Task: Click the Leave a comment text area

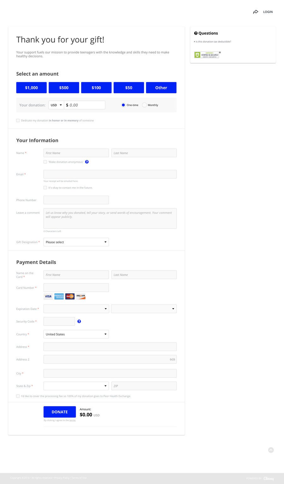Action: [110, 218]
